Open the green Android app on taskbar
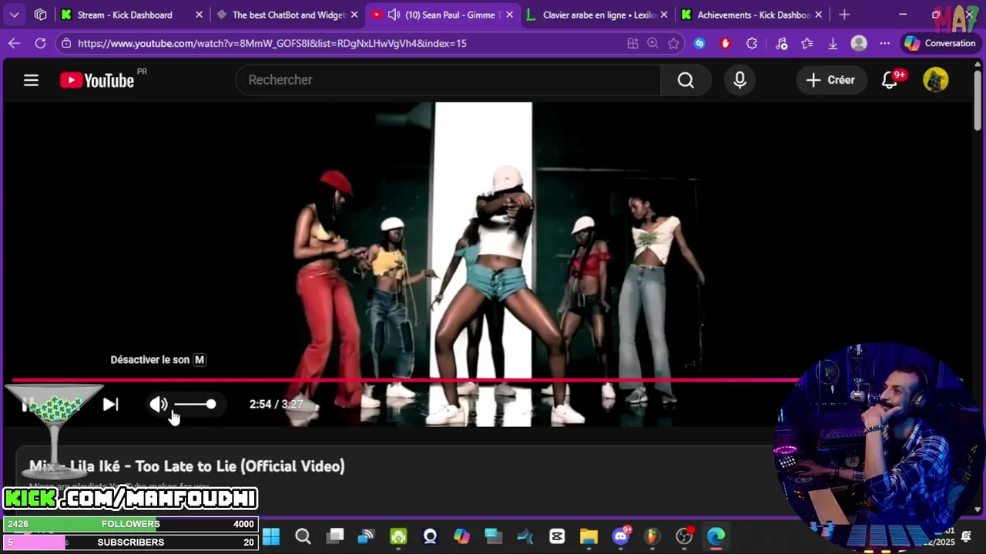This screenshot has width=986, height=554. pos(398,536)
